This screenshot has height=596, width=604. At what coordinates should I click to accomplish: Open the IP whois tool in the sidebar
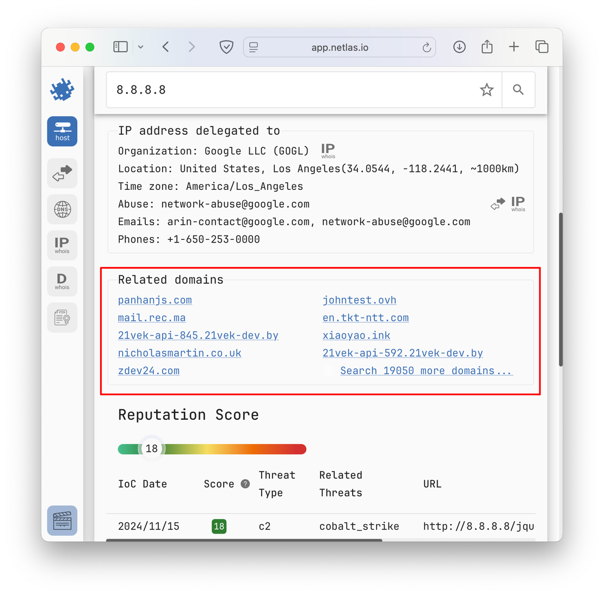click(x=62, y=245)
